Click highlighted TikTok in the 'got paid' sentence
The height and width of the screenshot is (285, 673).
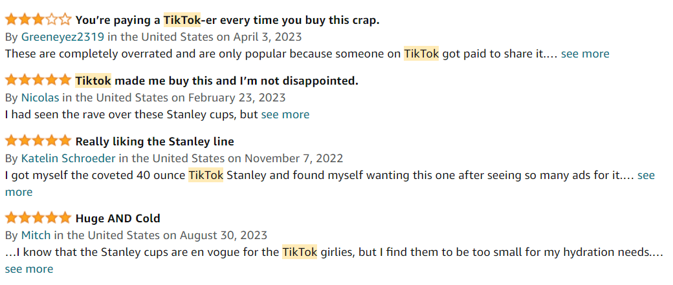tap(421, 54)
